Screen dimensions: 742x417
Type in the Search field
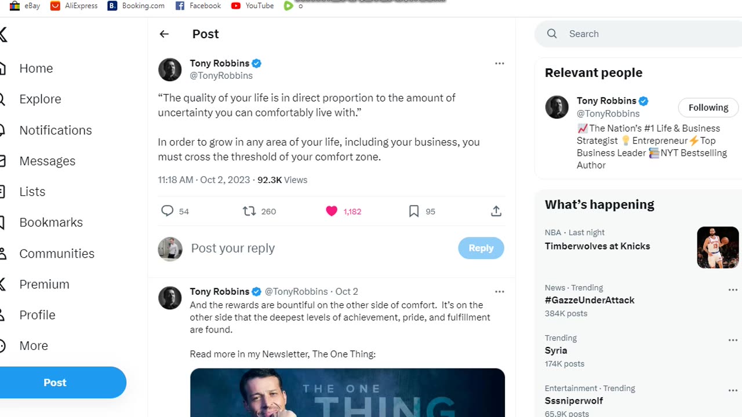(x=638, y=34)
